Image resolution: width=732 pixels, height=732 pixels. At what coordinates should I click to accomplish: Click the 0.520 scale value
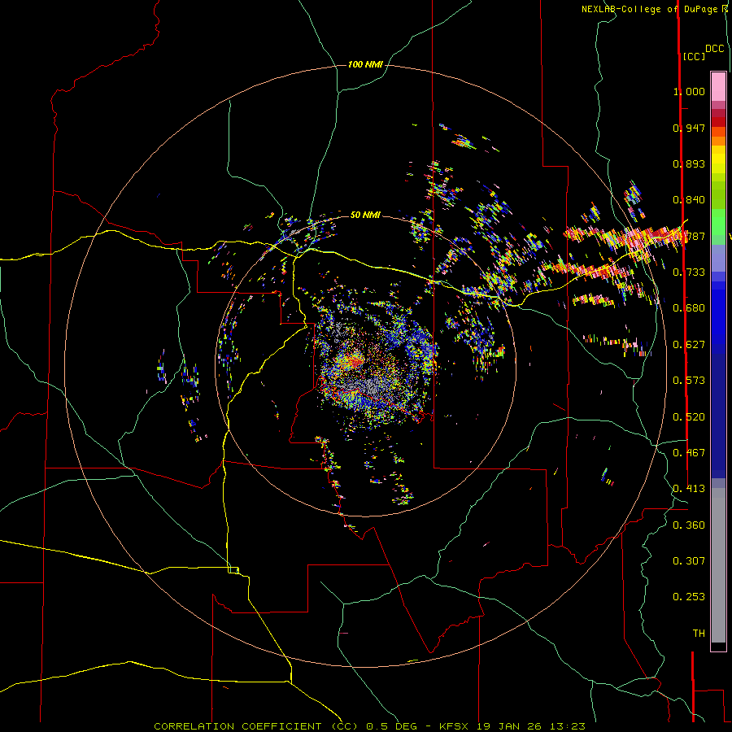coord(689,417)
